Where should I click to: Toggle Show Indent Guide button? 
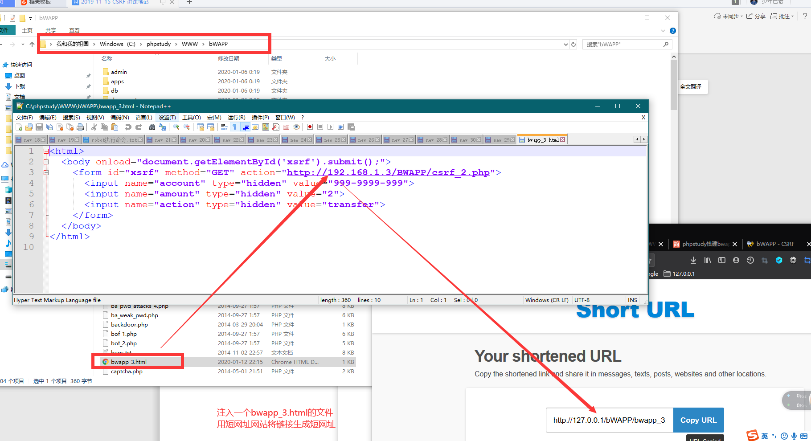point(245,127)
